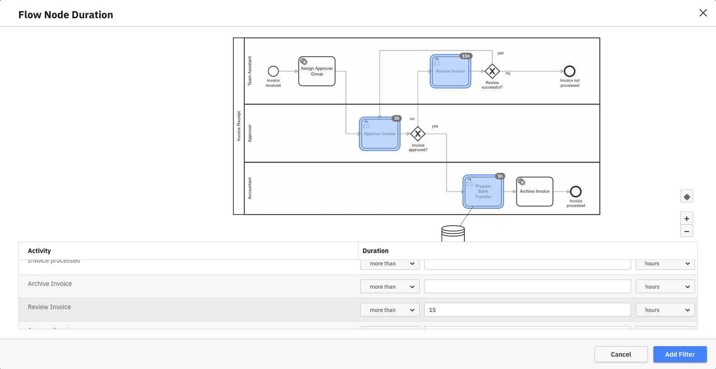716x369 pixels.
Task: Select the Review Invoice task node
Action: [450, 71]
